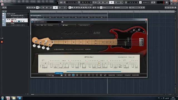The width and height of the screenshot is (178, 100).
Task: Click the Velocity percentage button
Action: [112, 75]
